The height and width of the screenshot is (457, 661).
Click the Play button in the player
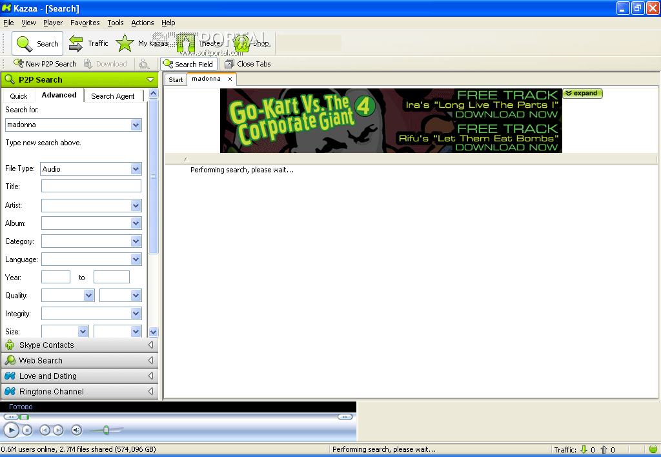12,430
